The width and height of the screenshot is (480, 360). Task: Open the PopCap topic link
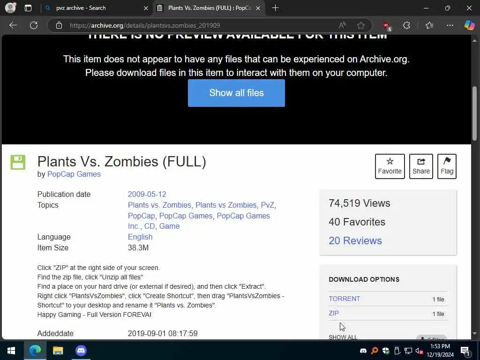[x=141, y=216]
